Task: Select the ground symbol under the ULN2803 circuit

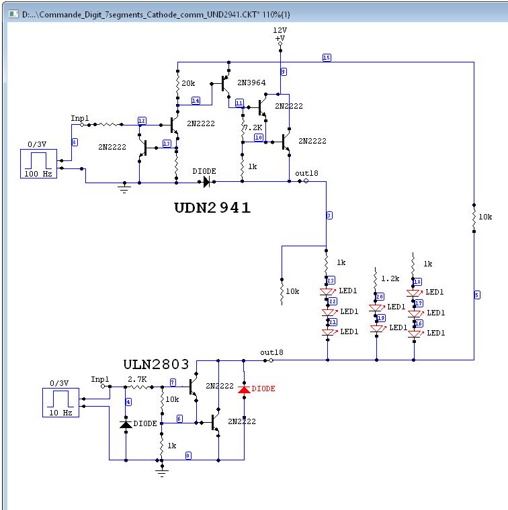Action: [x=161, y=472]
